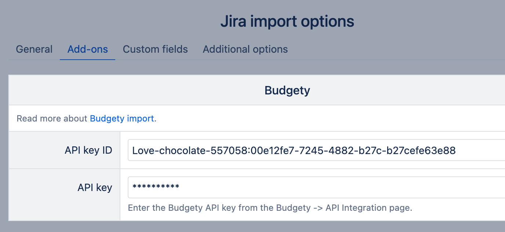
Task: Click the Jira import options heading
Action: 287,22
